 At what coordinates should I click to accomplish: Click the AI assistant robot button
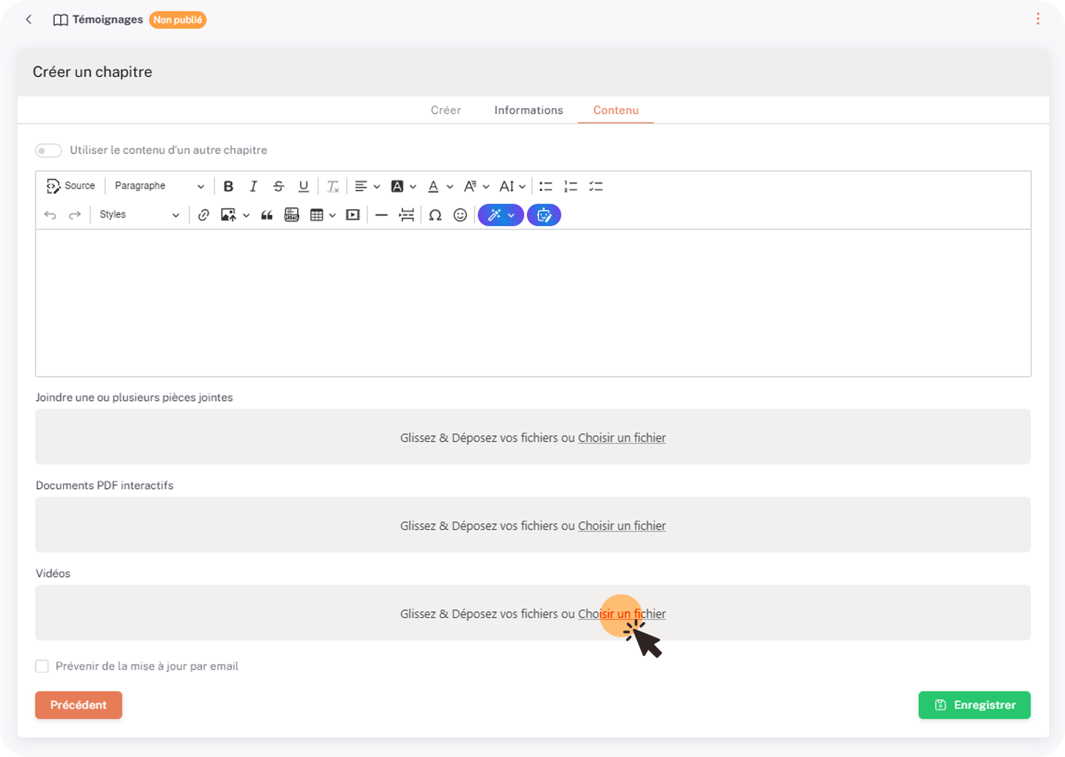[544, 215]
